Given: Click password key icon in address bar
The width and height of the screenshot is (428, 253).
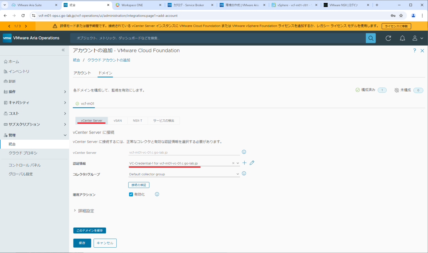Looking at the screenshot, I should click(x=393, y=16).
